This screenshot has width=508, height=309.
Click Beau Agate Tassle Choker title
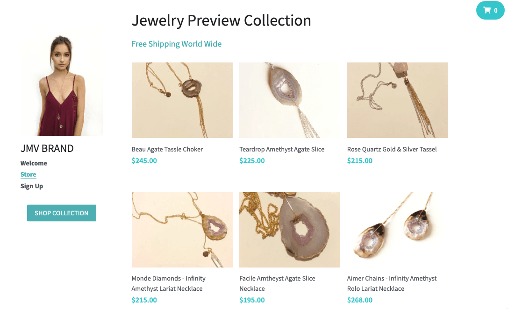(167, 149)
